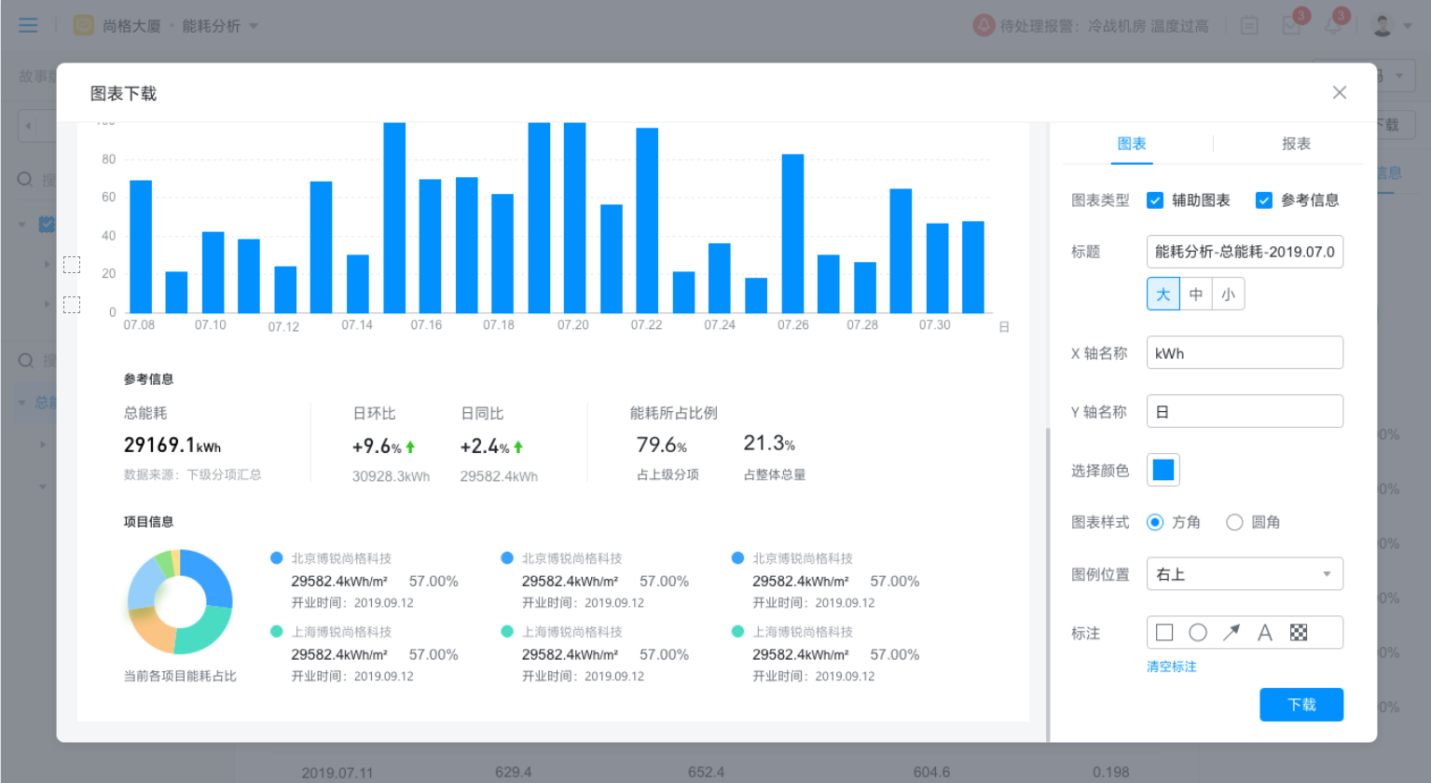Image resolution: width=1431 pixels, height=783 pixels.
Task: Click the X 轴名称 input with kWh
Action: (1245, 353)
